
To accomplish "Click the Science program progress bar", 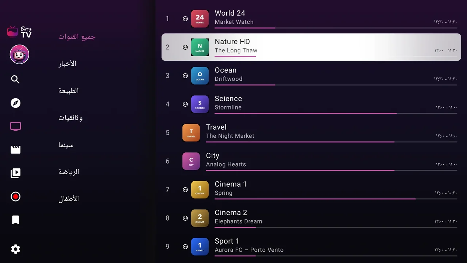I will click(336, 113).
